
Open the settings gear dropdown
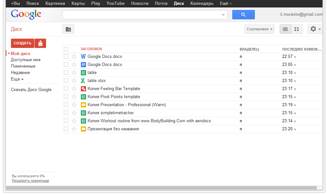315,29
